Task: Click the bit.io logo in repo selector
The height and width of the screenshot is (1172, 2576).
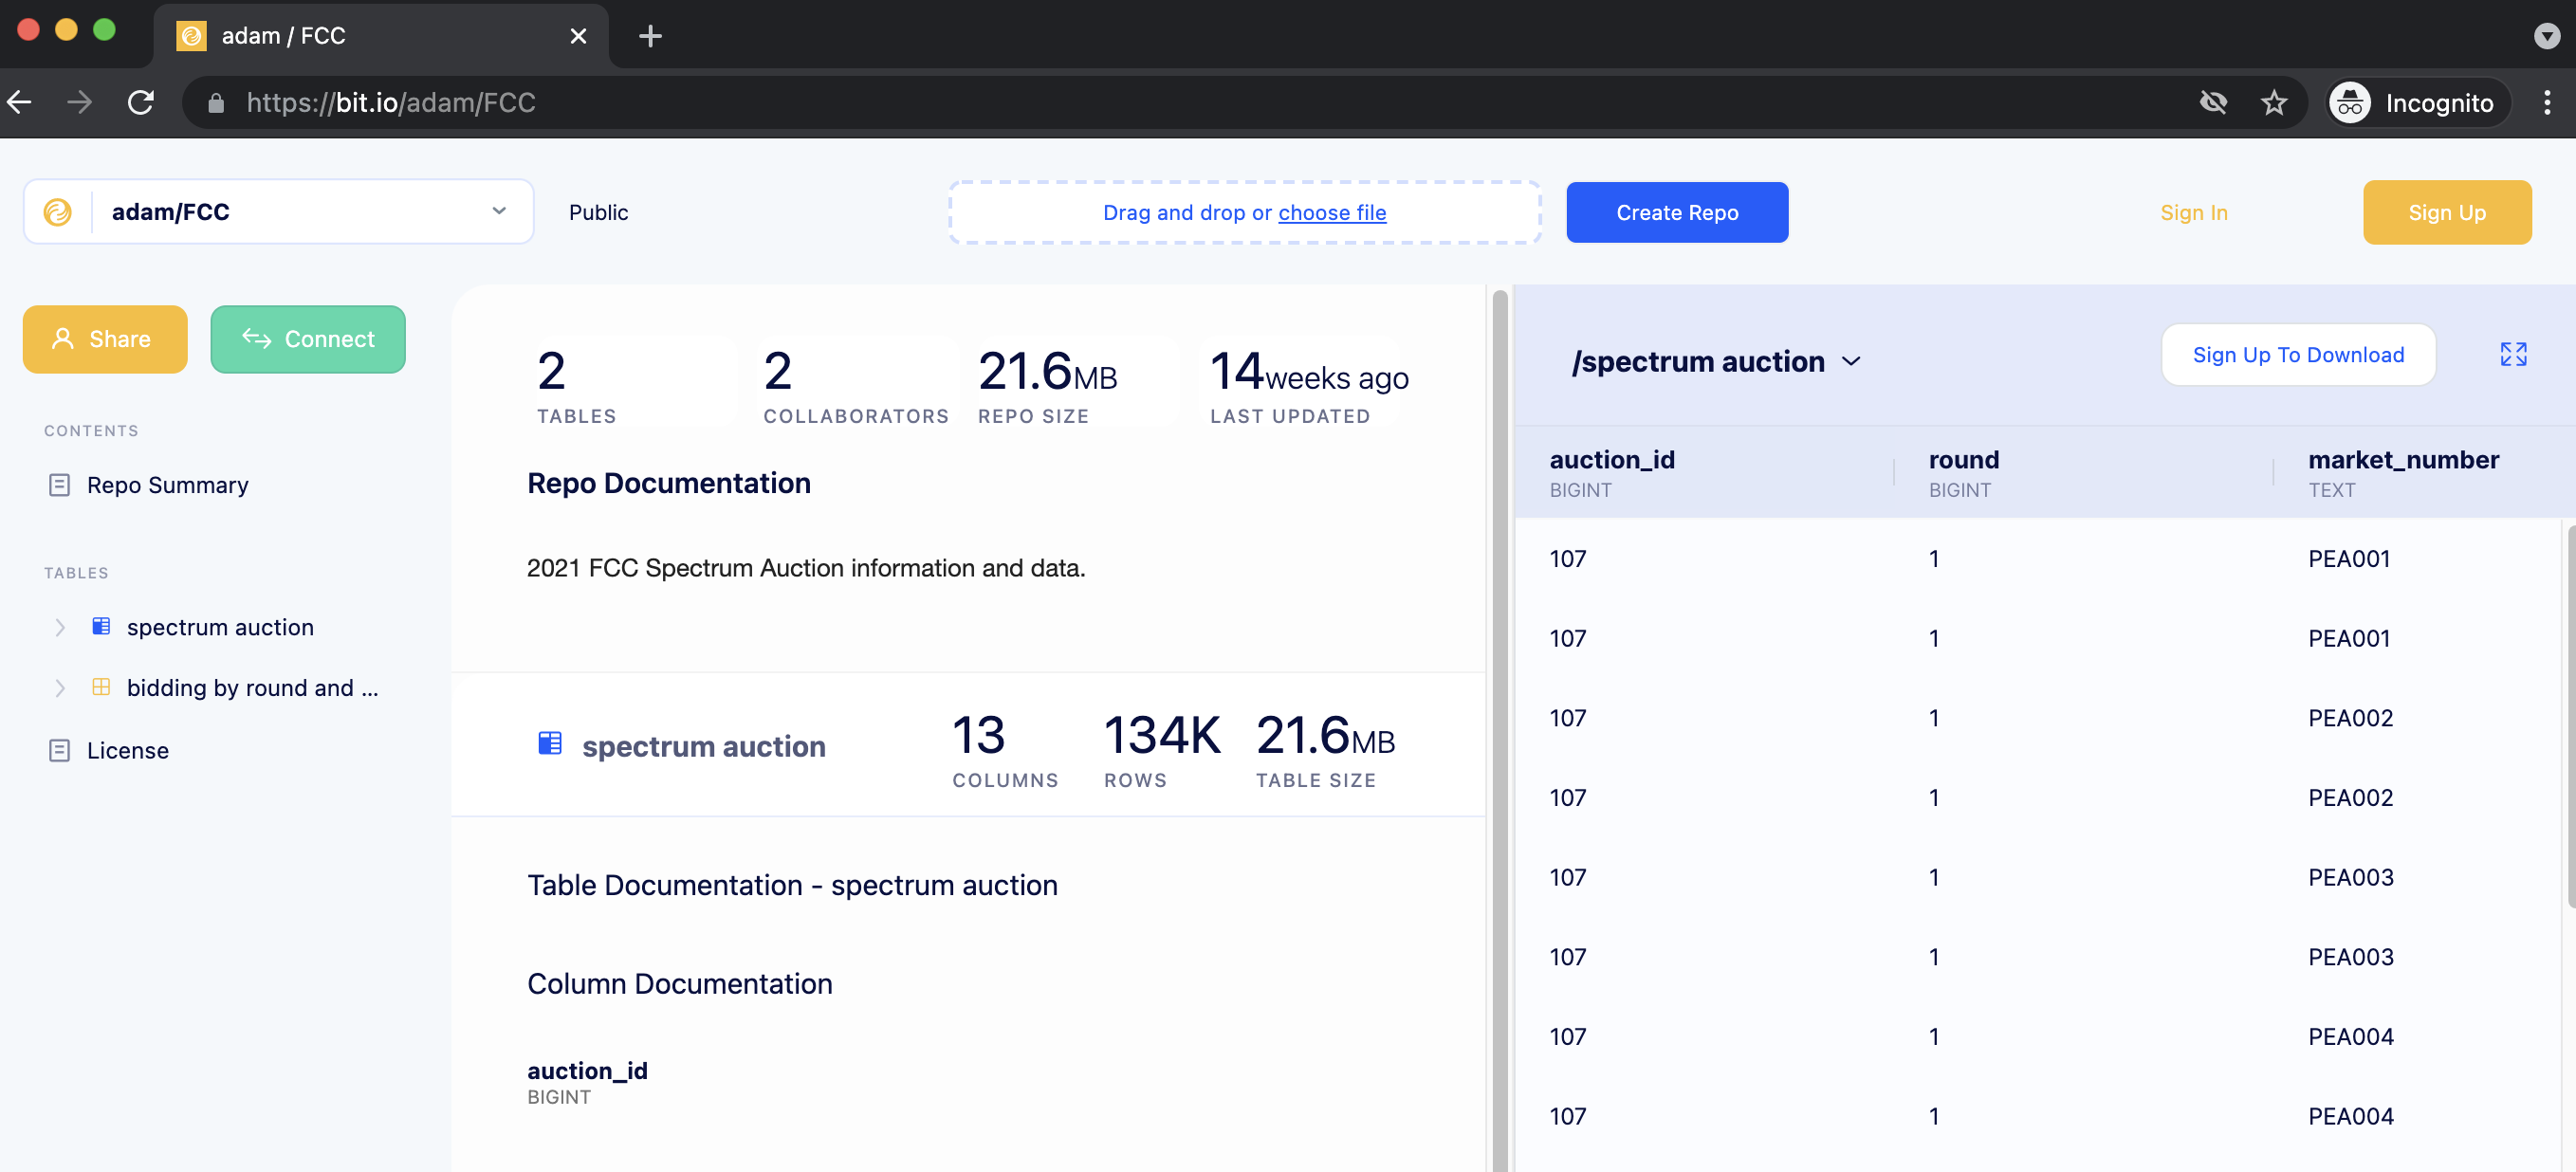Action: click(x=58, y=212)
